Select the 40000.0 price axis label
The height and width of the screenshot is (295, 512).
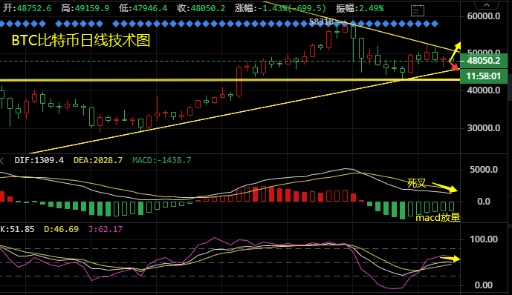pyautogui.click(x=484, y=90)
